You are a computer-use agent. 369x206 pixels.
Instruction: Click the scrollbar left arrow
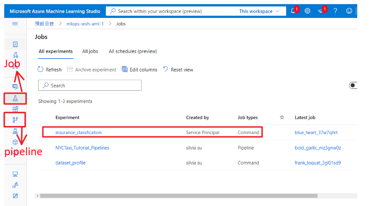37,196
